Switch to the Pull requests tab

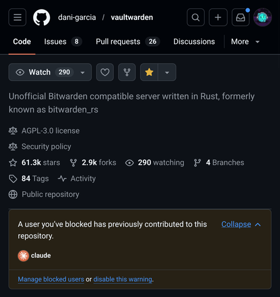[x=128, y=41]
